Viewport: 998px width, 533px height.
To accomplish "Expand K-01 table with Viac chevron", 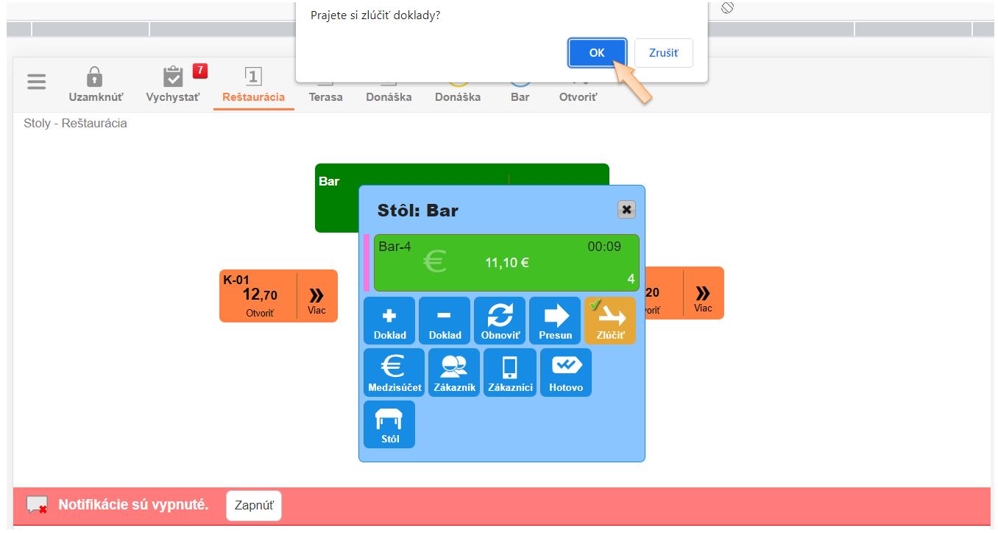I will click(x=316, y=296).
